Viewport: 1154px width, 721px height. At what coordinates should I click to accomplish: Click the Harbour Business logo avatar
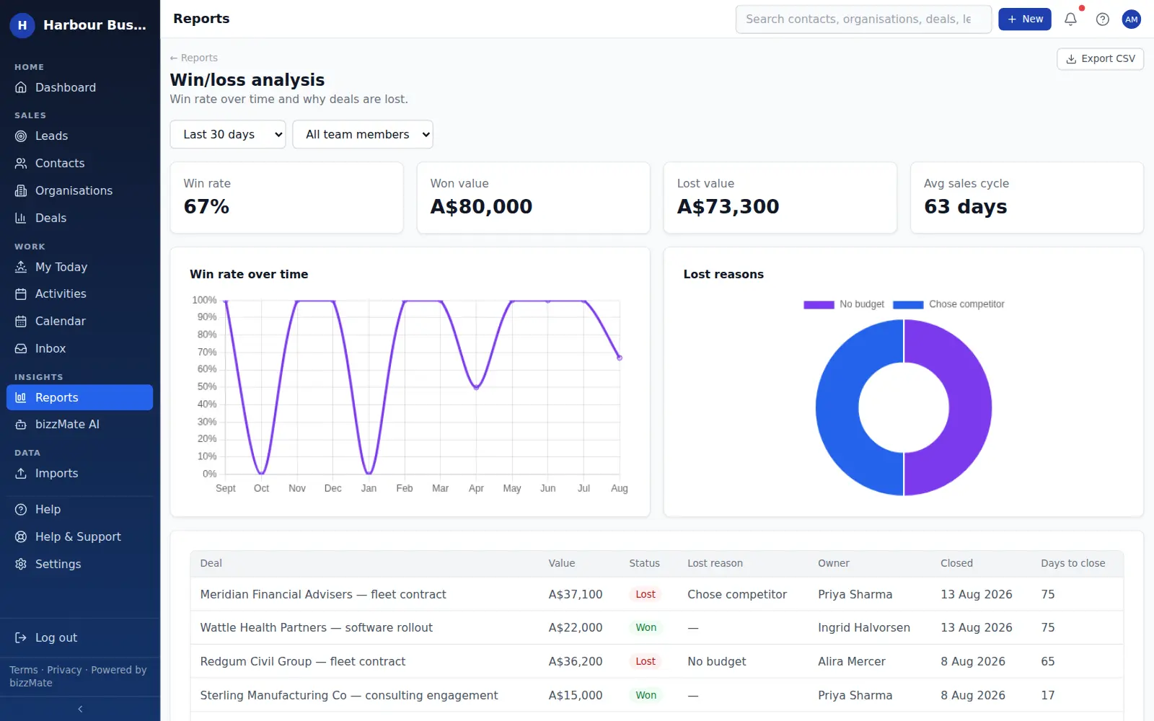click(x=22, y=25)
